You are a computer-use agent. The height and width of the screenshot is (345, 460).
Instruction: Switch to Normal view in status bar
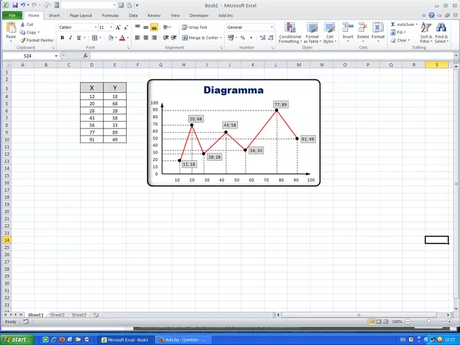372,322
